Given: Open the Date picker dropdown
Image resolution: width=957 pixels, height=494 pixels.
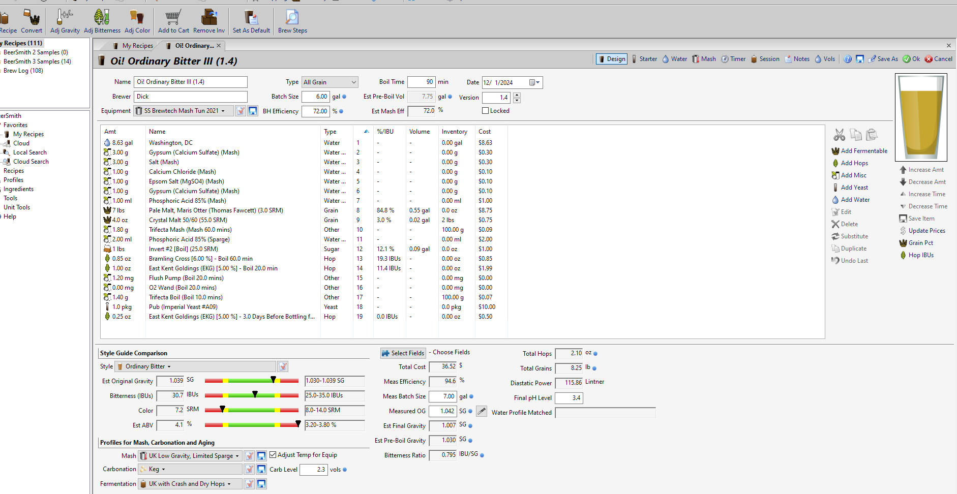Looking at the screenshot, I should [x=535, y=82].
